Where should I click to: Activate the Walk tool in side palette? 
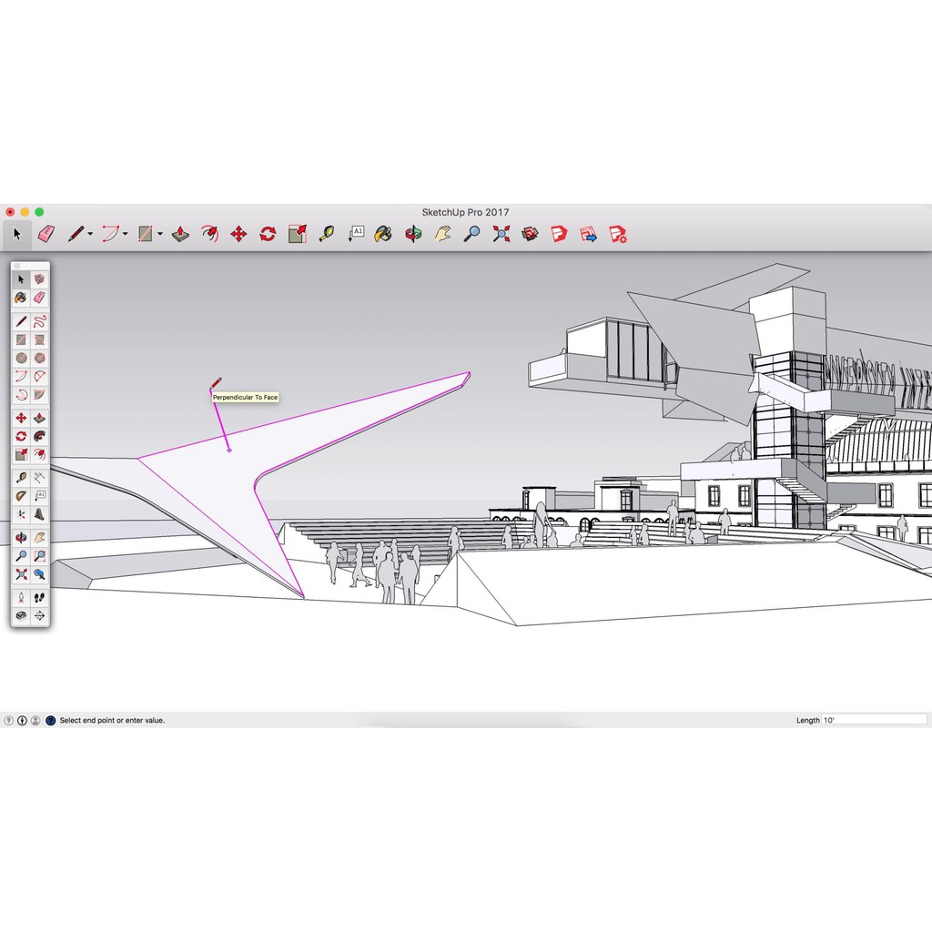[40, 598]
